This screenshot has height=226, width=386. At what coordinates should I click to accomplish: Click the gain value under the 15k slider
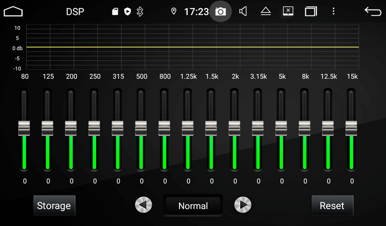(x=352, y=181)
